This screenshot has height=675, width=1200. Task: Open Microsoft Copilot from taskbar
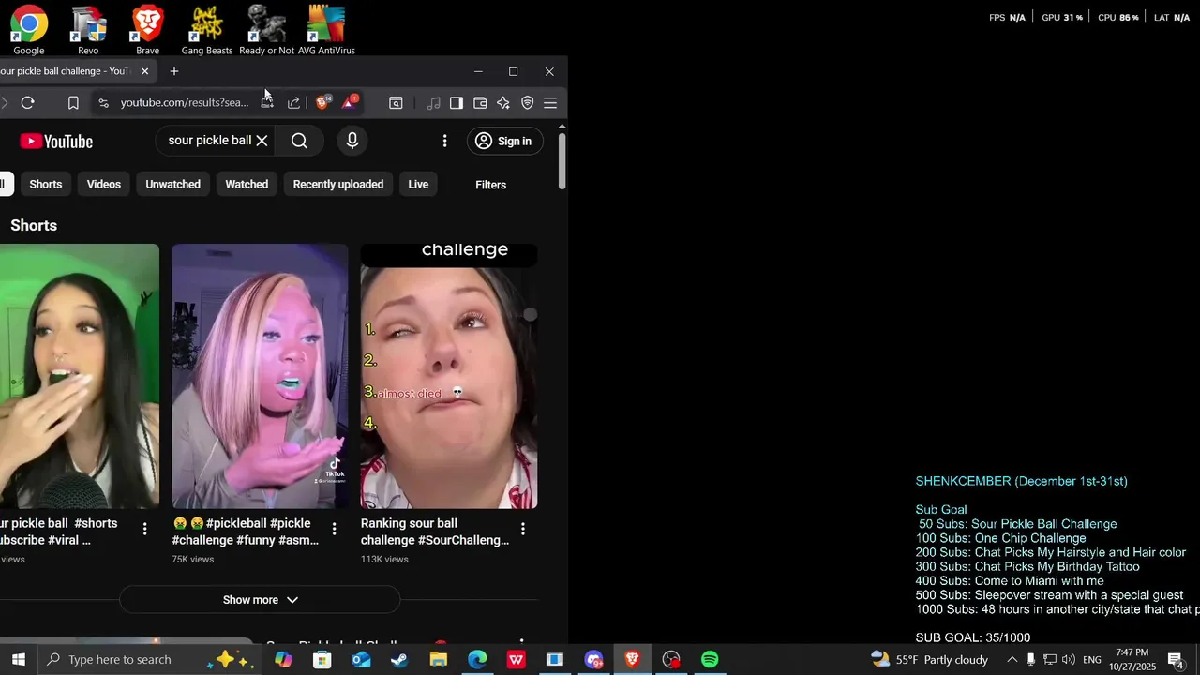(284, 660)
